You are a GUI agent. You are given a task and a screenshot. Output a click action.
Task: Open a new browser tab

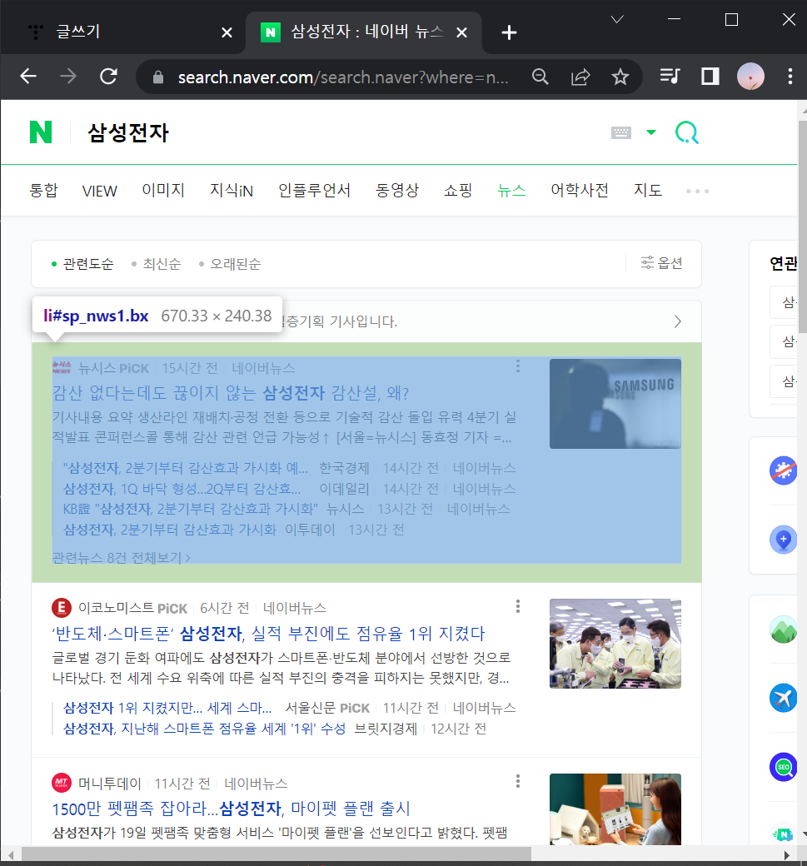point(509,32)
